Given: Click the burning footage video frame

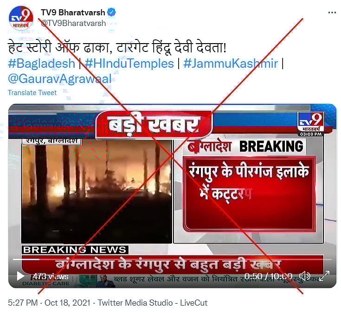Looking at the screenshot, I should click(x=97, y=191).
